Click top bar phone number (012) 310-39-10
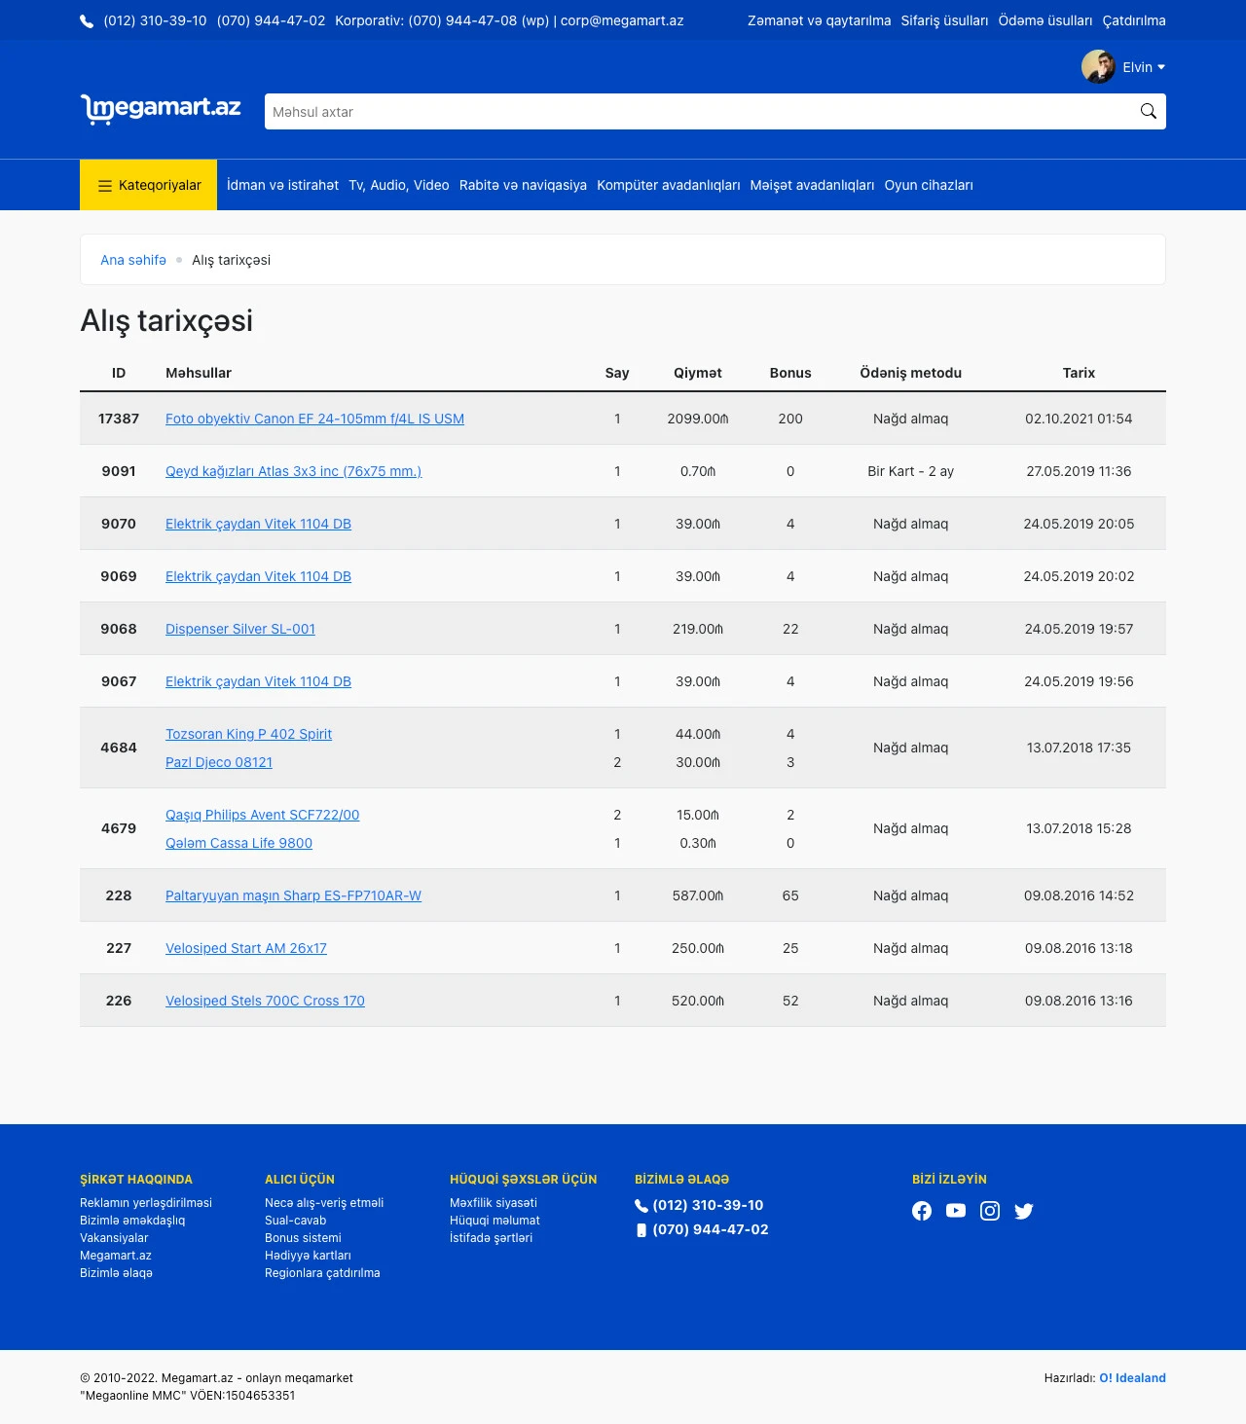 coord(155,20)
